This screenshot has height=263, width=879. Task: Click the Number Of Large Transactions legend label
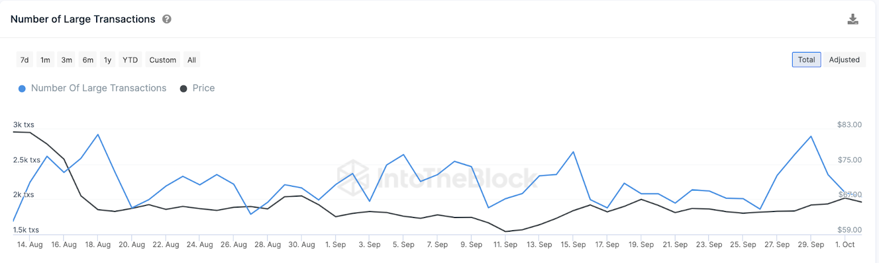(x=99, y=88)
